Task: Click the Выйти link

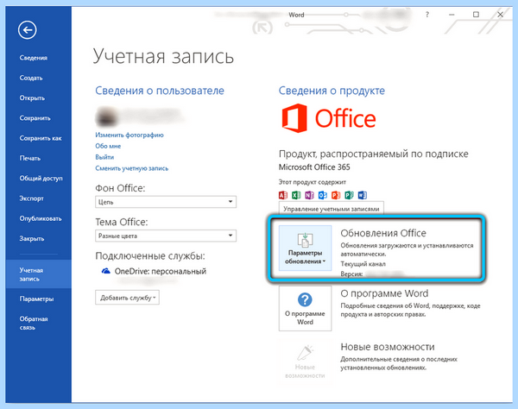Action: [104, 157]
